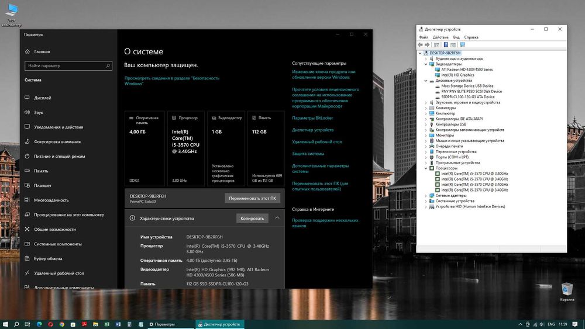Open the Файл menu in Device Manager
585x329 pixels.
(x=424, y=37)
